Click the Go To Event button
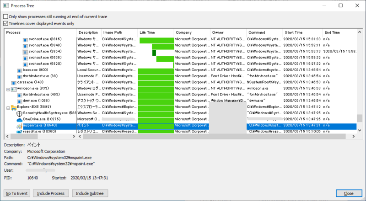Image resolution: width=366 pixels, height=201 pixels. point(17,193)
